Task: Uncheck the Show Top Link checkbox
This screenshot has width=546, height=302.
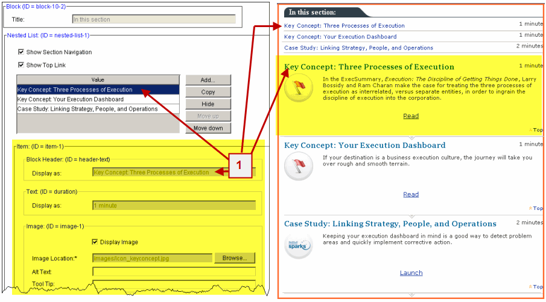Action: pos(21,65)
